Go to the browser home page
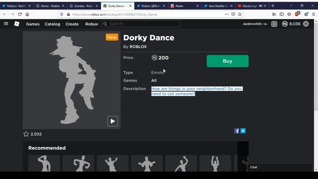 [x=27, y=14]
